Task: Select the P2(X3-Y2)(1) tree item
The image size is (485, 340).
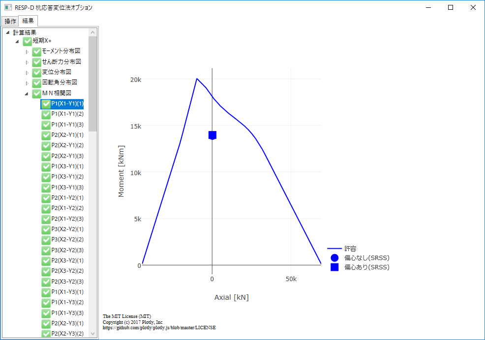Action: [x=67, y=261]
